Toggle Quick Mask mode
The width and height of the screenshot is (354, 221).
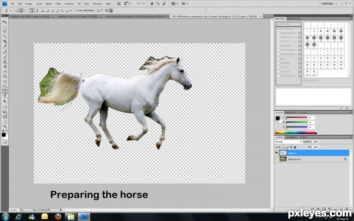pos(5,142)
